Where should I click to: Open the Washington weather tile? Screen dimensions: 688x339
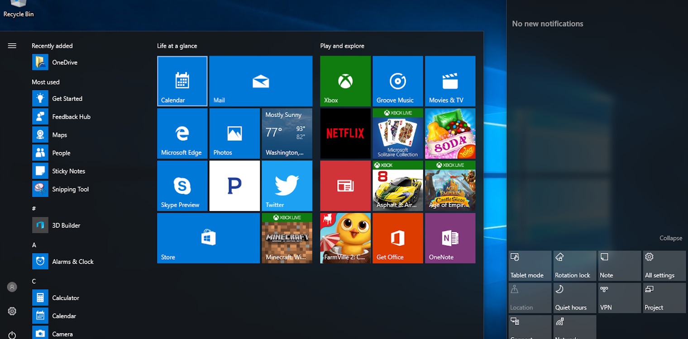click(287, 133)
